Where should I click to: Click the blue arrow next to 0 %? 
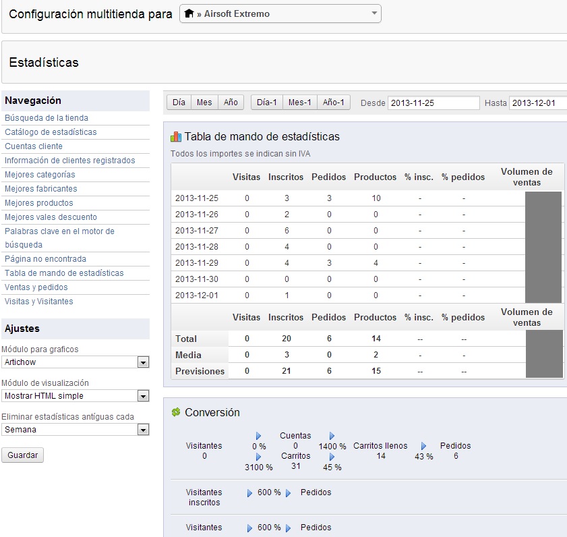259,436
